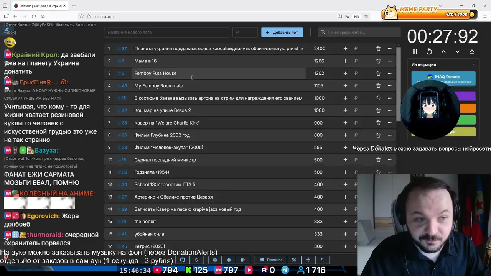Toggle the percent display button
Image resolution: width=491 pixels, height=276 pixels.
294,260
